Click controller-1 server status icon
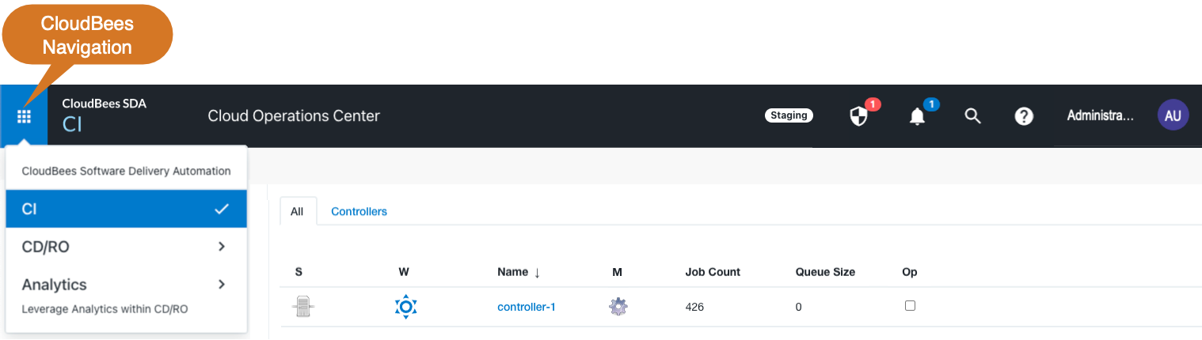 point(299,307)
